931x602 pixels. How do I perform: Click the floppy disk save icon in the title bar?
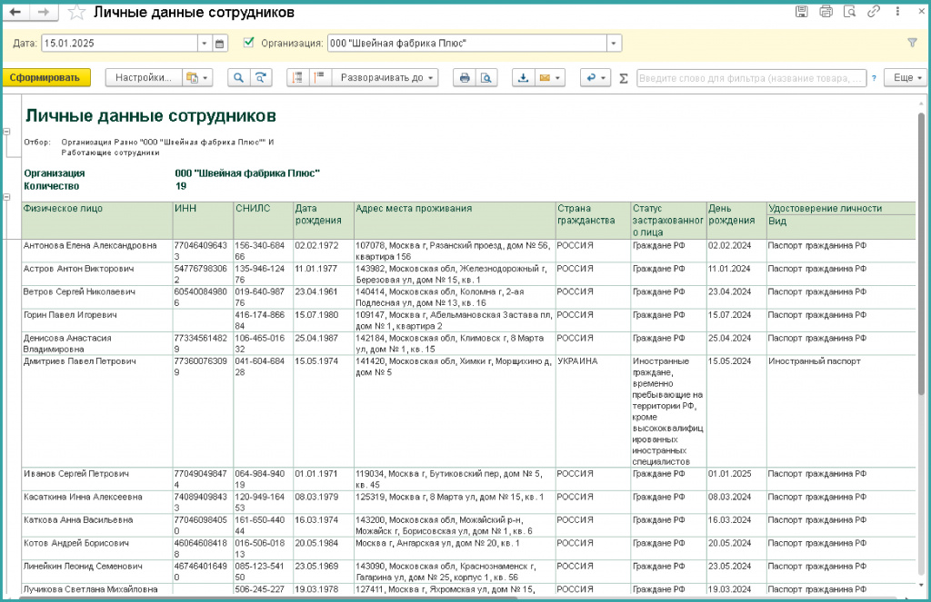(x=802, y=11)
